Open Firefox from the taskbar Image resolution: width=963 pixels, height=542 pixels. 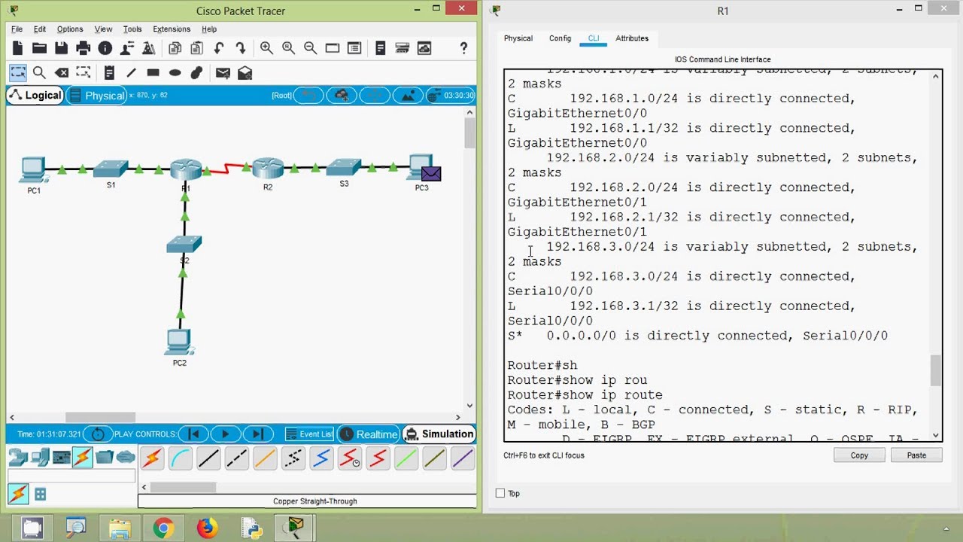click(207, 528)
